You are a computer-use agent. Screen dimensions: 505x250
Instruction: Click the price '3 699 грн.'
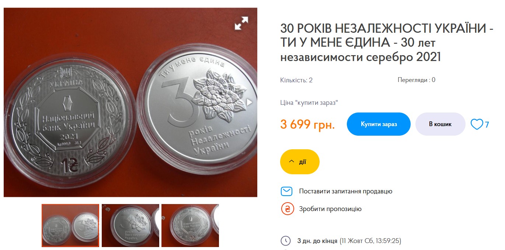pos(307,125)
